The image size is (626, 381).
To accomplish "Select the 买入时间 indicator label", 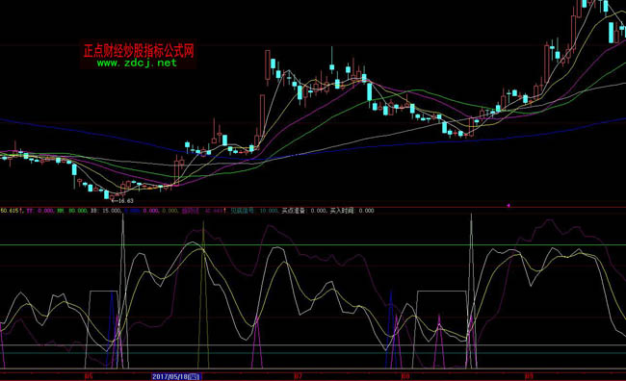I will [342, 211].
